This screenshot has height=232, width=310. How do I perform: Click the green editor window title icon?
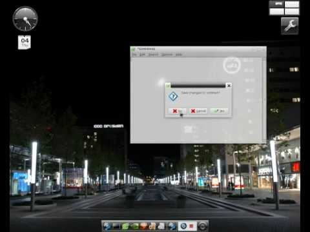pos(133,49)
